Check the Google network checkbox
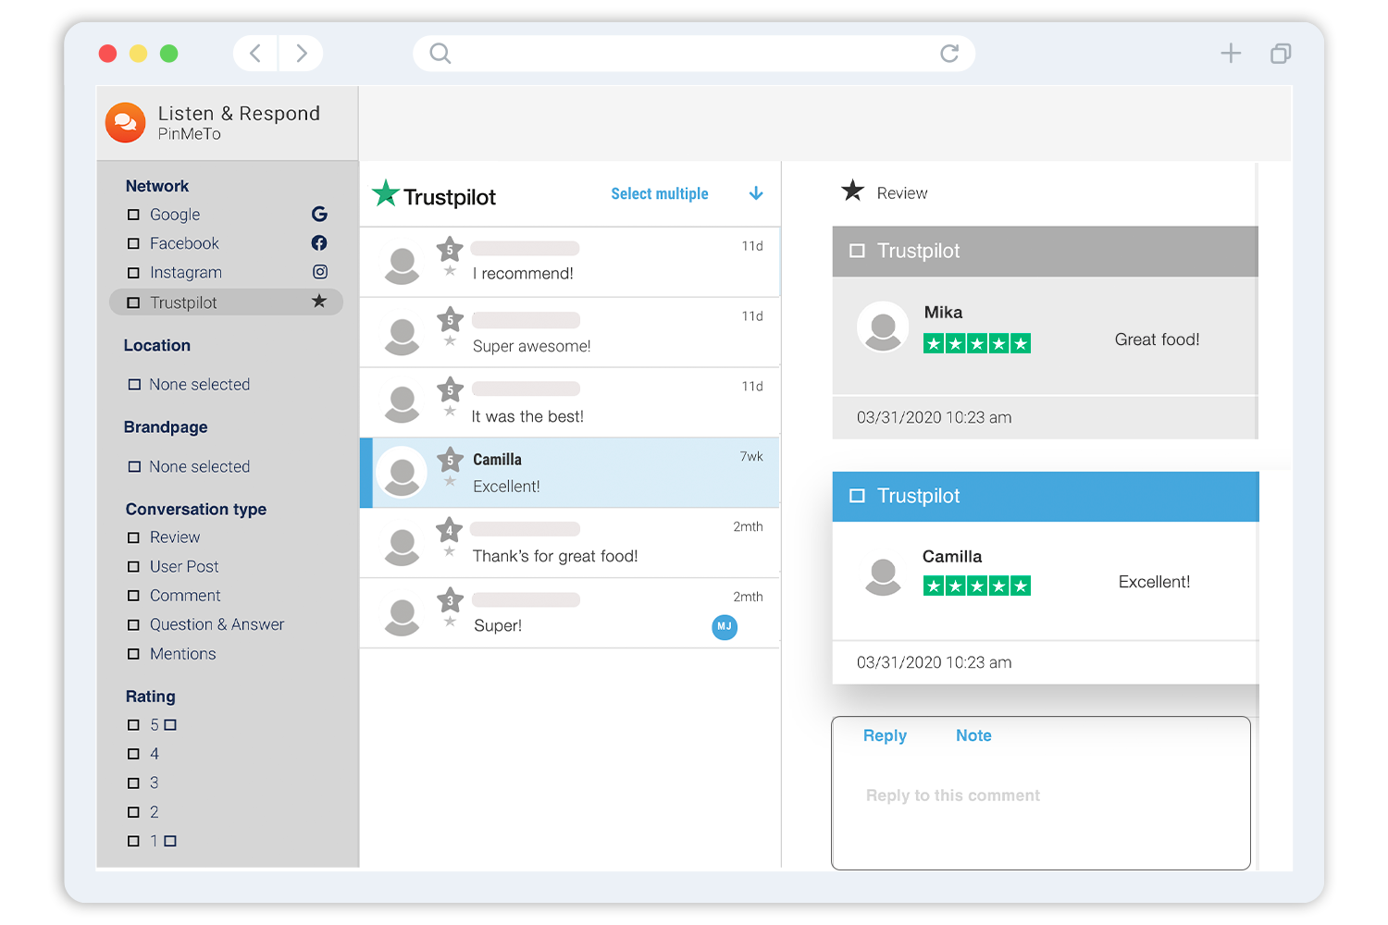Screen dimensions: 1388x925 pos(133,215)
